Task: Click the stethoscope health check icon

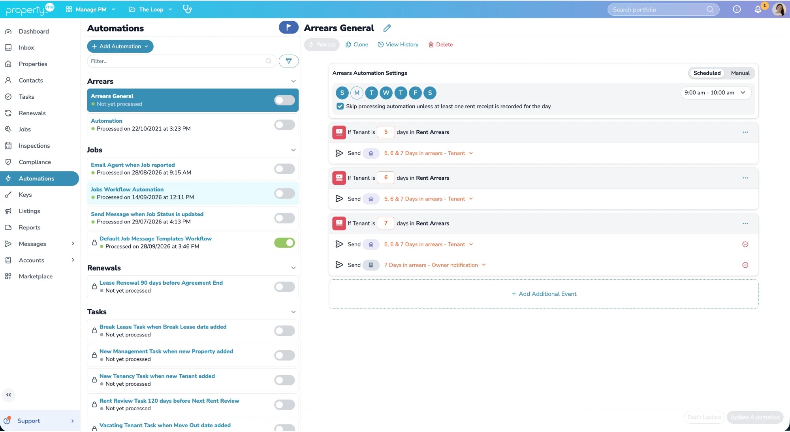Action: 187,9
